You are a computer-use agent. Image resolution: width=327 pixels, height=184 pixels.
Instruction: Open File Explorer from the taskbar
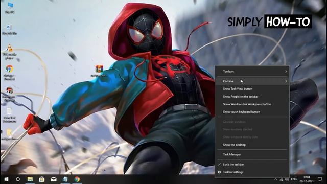click(30, 179)
